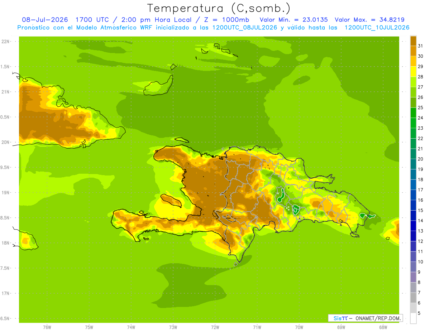Viewport: 430px width, 332px height.
Task: Click the dark brown swatch above 31
Action: click(x=413, y=41)
